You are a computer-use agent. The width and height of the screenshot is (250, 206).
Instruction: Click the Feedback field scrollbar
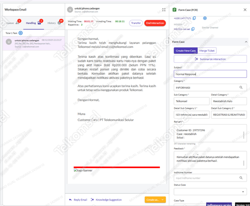(x=244, y=163)
